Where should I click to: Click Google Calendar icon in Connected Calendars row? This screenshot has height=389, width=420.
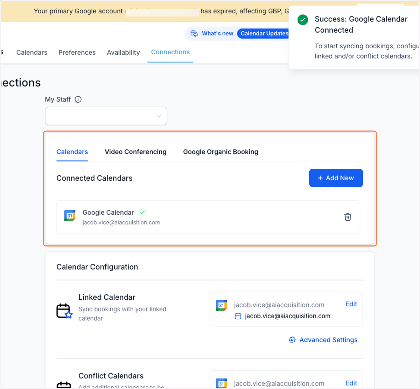pyautogui.click(x=70, y=216)
